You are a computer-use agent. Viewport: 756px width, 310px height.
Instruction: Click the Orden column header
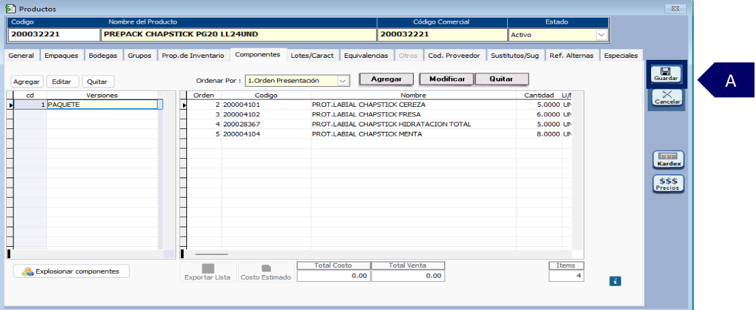point(204,95)
